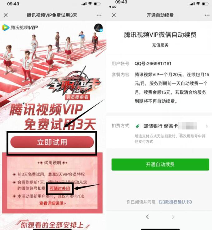This screenshot has height=230, width=212.
Task: Select the 邮储银行 储蓄卡 payment row
Action: (160, 126)
